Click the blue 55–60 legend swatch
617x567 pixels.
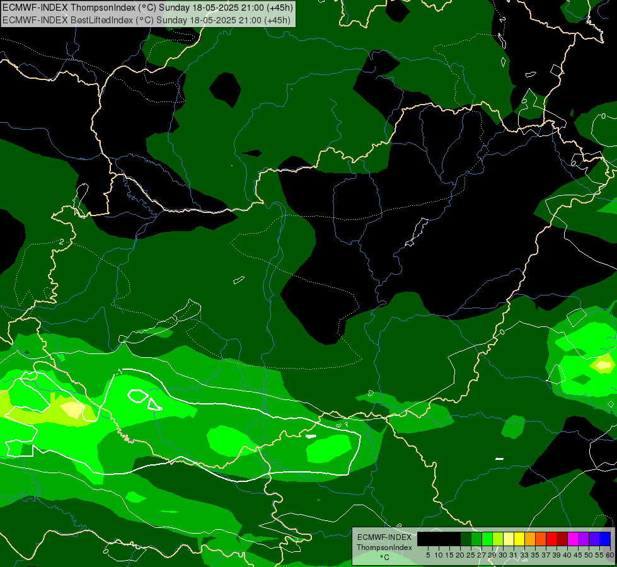point(605,539)
